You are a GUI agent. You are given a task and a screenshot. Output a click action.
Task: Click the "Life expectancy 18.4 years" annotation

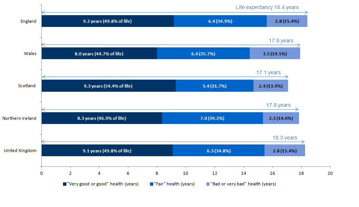point(267,7)
